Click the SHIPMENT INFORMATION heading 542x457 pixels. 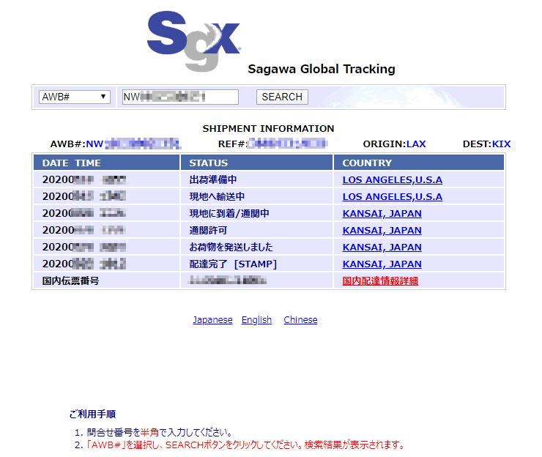(x=268, y=129)
